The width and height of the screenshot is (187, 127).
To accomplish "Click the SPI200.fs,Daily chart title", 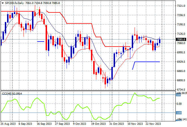I will [x=14, y=3].
